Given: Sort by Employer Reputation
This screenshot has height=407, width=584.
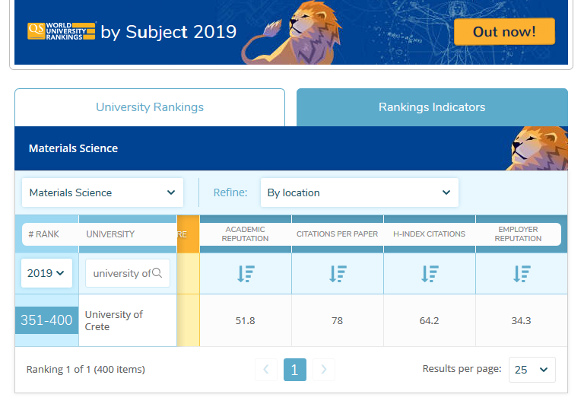Looking at the screenshot, I should tap(522, 274).
